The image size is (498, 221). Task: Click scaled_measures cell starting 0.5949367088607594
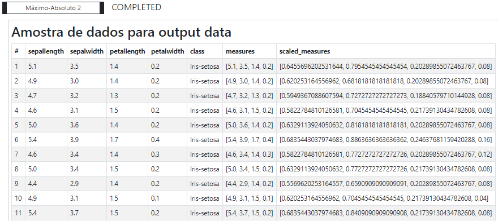pos(386,96)
